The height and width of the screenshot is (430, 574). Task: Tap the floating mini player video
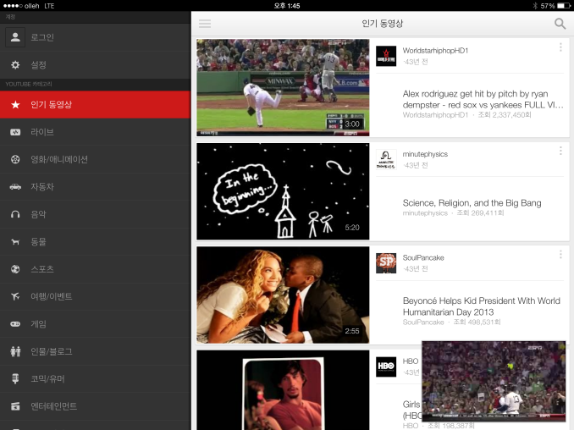[494, 381]
